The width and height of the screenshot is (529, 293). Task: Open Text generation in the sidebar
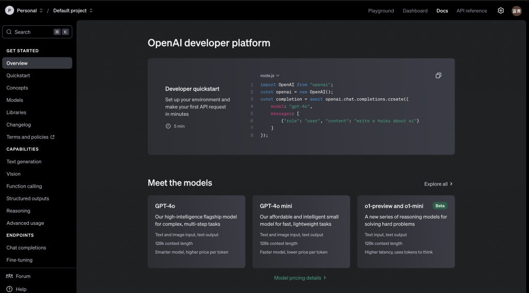coord(24,162)
